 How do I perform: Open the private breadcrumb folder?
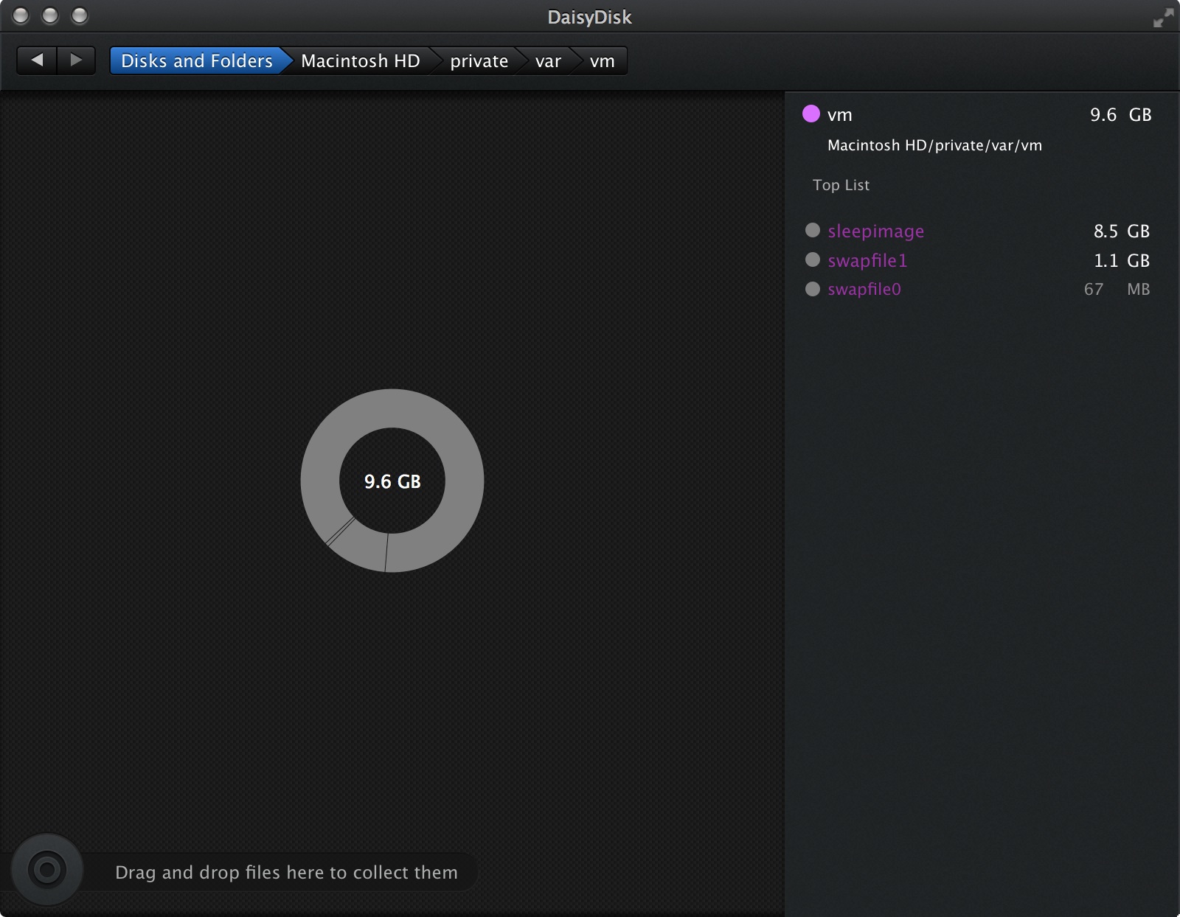tap(479, 60)
